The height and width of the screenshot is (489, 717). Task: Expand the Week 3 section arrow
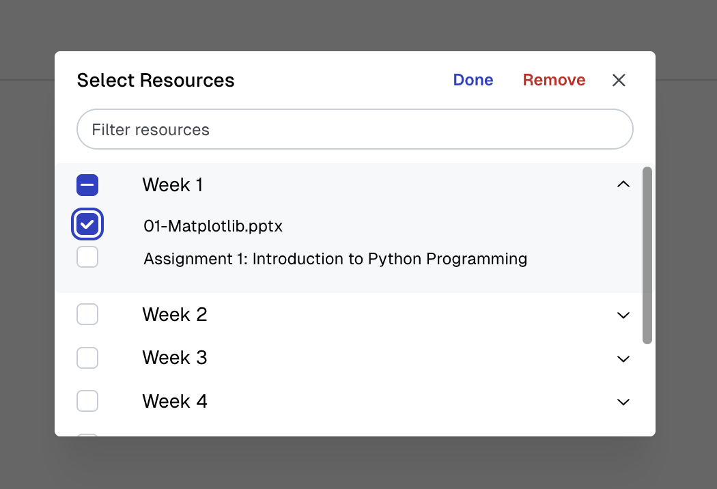pos(623,359)
